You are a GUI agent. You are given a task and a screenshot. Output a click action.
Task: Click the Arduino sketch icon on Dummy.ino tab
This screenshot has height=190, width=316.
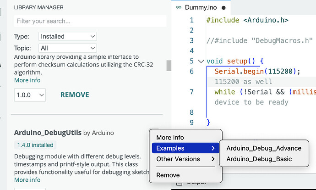(x=178, y=8)
